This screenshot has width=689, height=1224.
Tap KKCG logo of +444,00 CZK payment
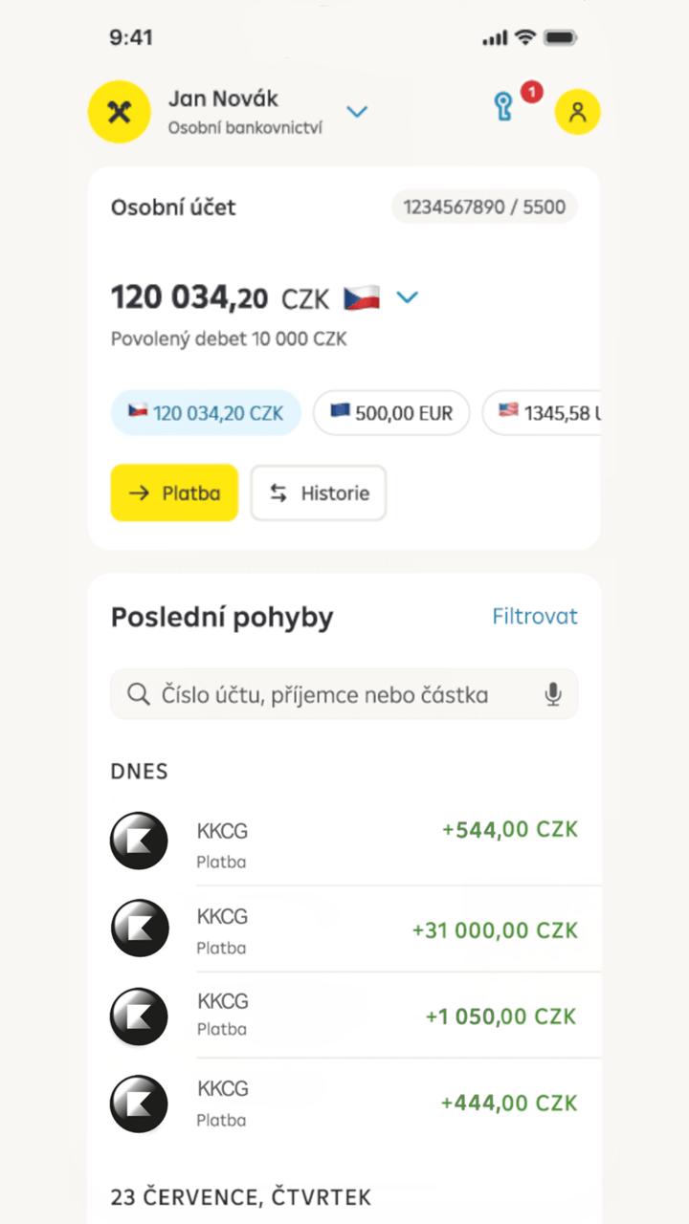[139, 1104]
